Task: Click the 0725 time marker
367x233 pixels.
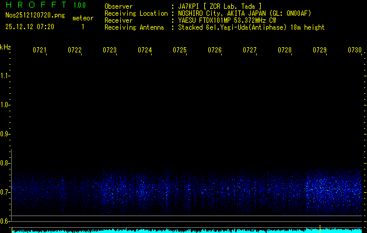Action: [x=180, y=51]
